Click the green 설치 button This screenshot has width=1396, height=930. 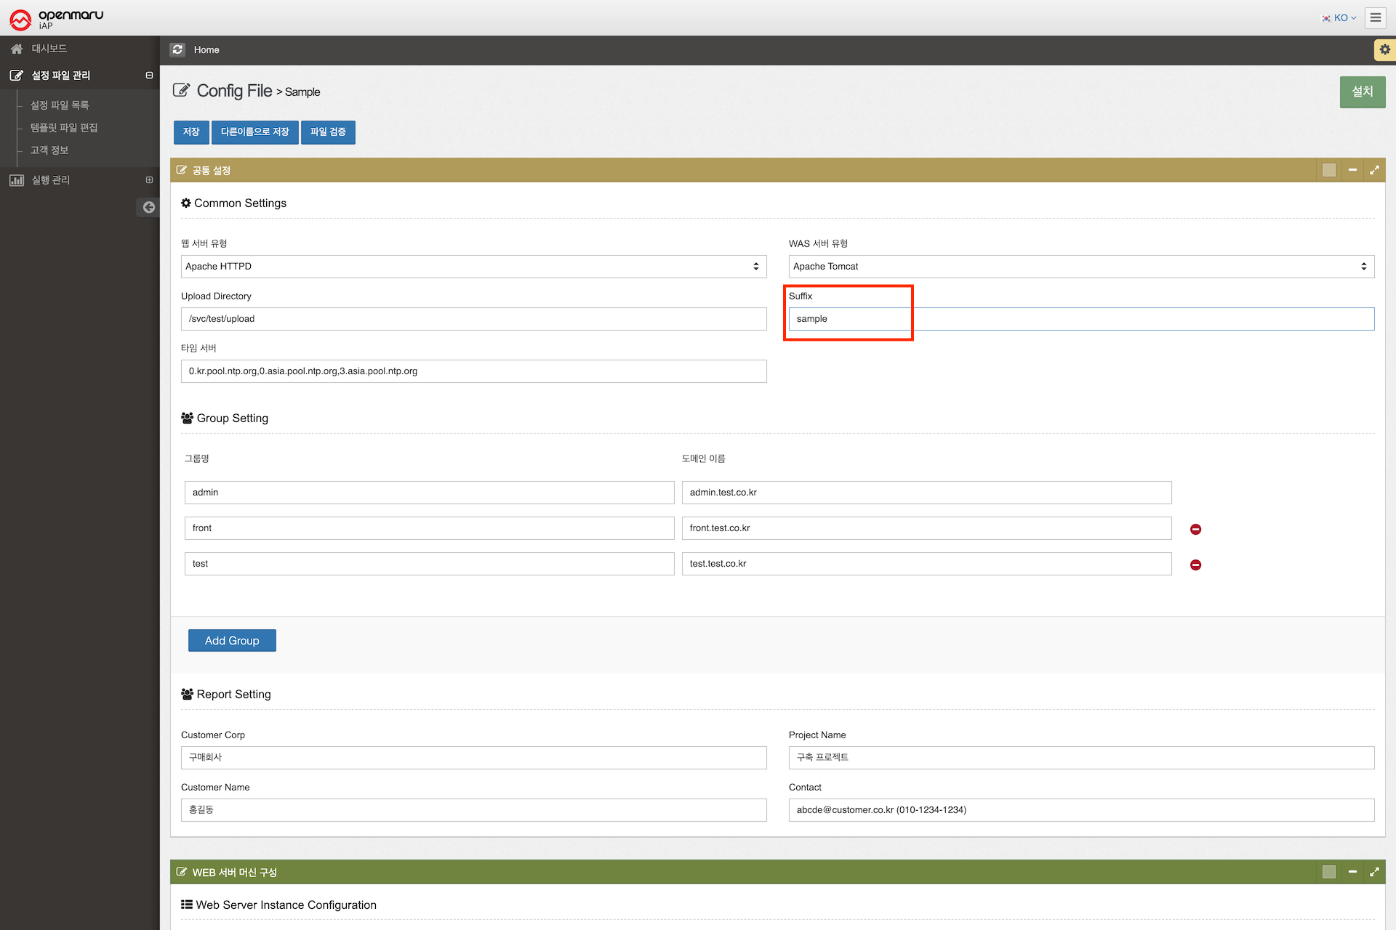[x=1362, y=92]
